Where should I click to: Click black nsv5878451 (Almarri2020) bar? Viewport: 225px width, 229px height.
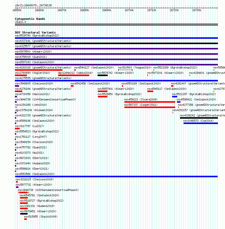(24, 214)
